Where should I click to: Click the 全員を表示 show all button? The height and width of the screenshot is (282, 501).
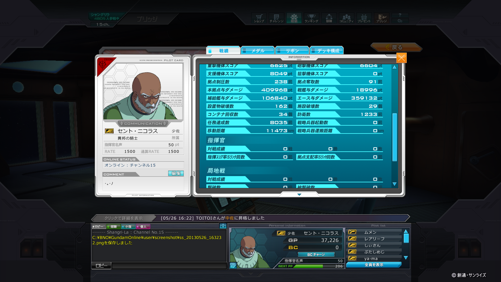pyautogui.click(x=374, y=265)
